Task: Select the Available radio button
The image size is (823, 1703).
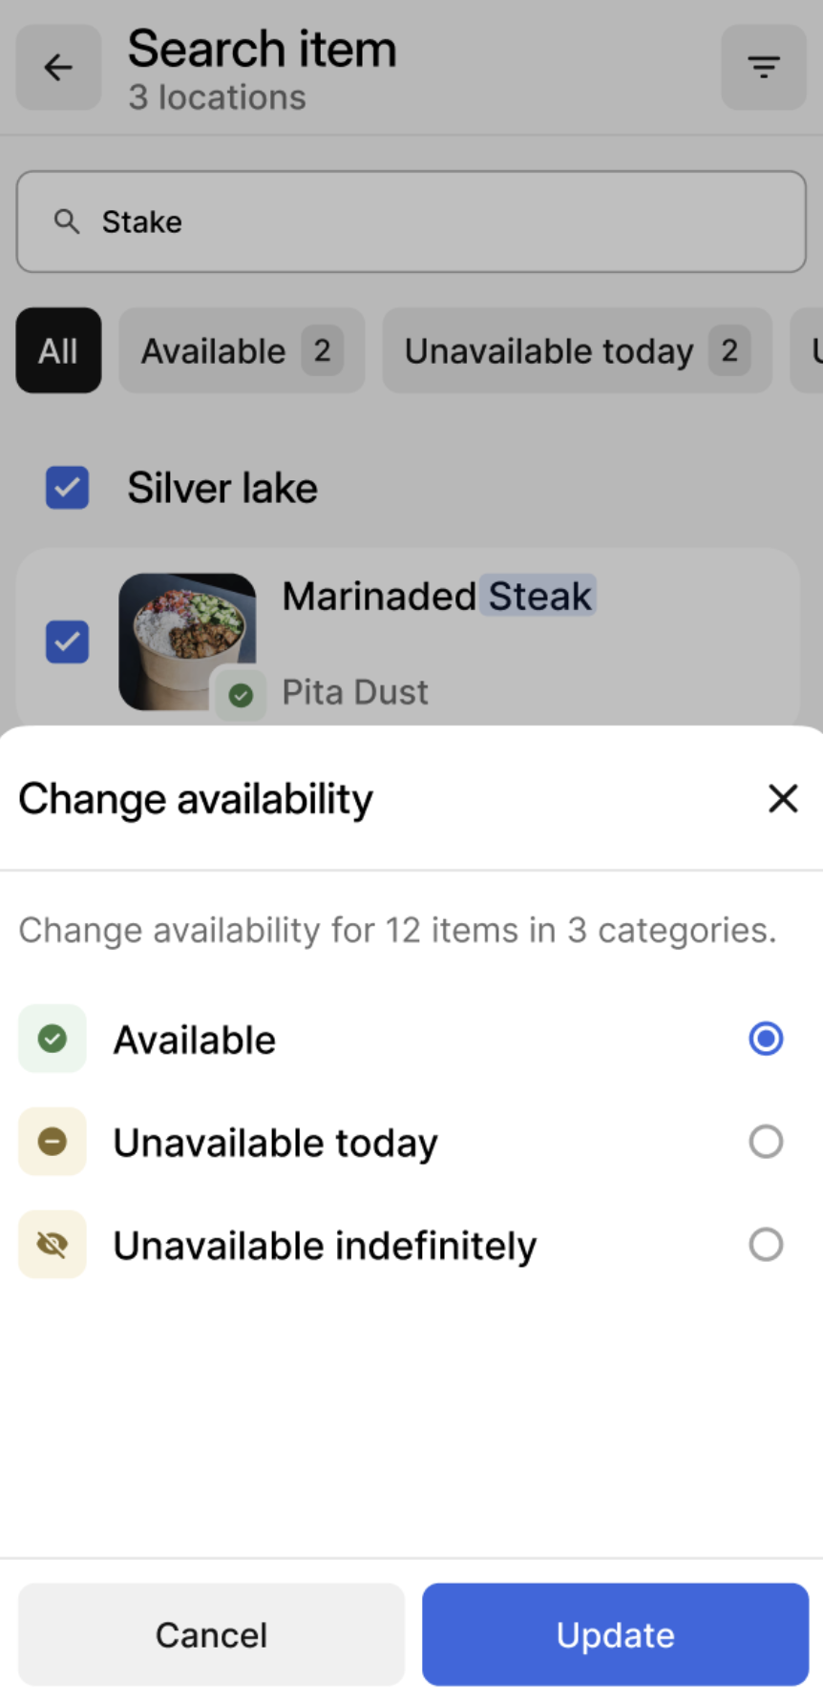Action: (766, 1039)
